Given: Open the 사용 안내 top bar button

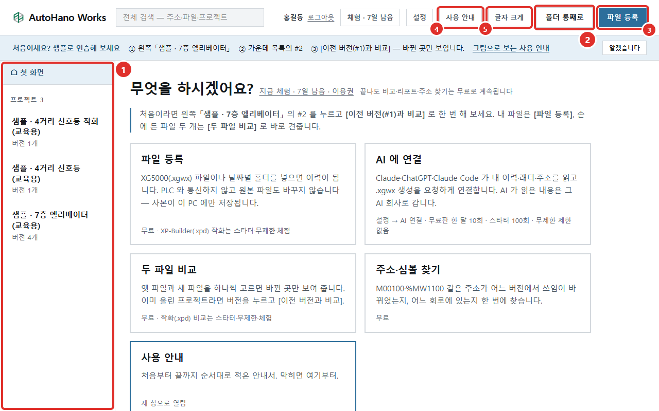Looking at the screenshot, I should [460, 17].
